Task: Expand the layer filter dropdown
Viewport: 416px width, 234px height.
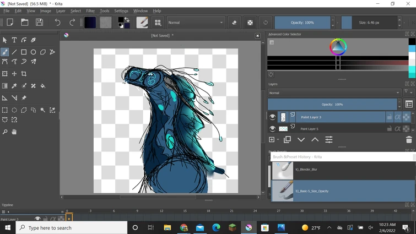Action: click(x=408, y=93)
